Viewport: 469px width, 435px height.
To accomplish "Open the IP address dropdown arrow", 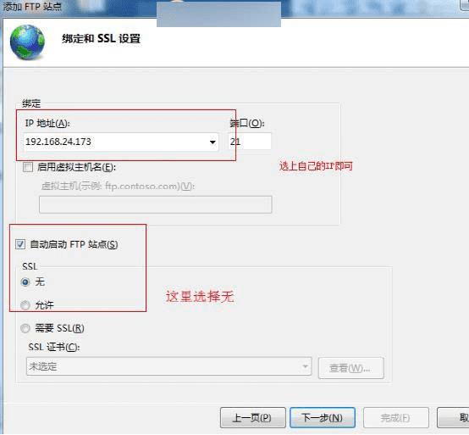I will (x=212, y=142).
